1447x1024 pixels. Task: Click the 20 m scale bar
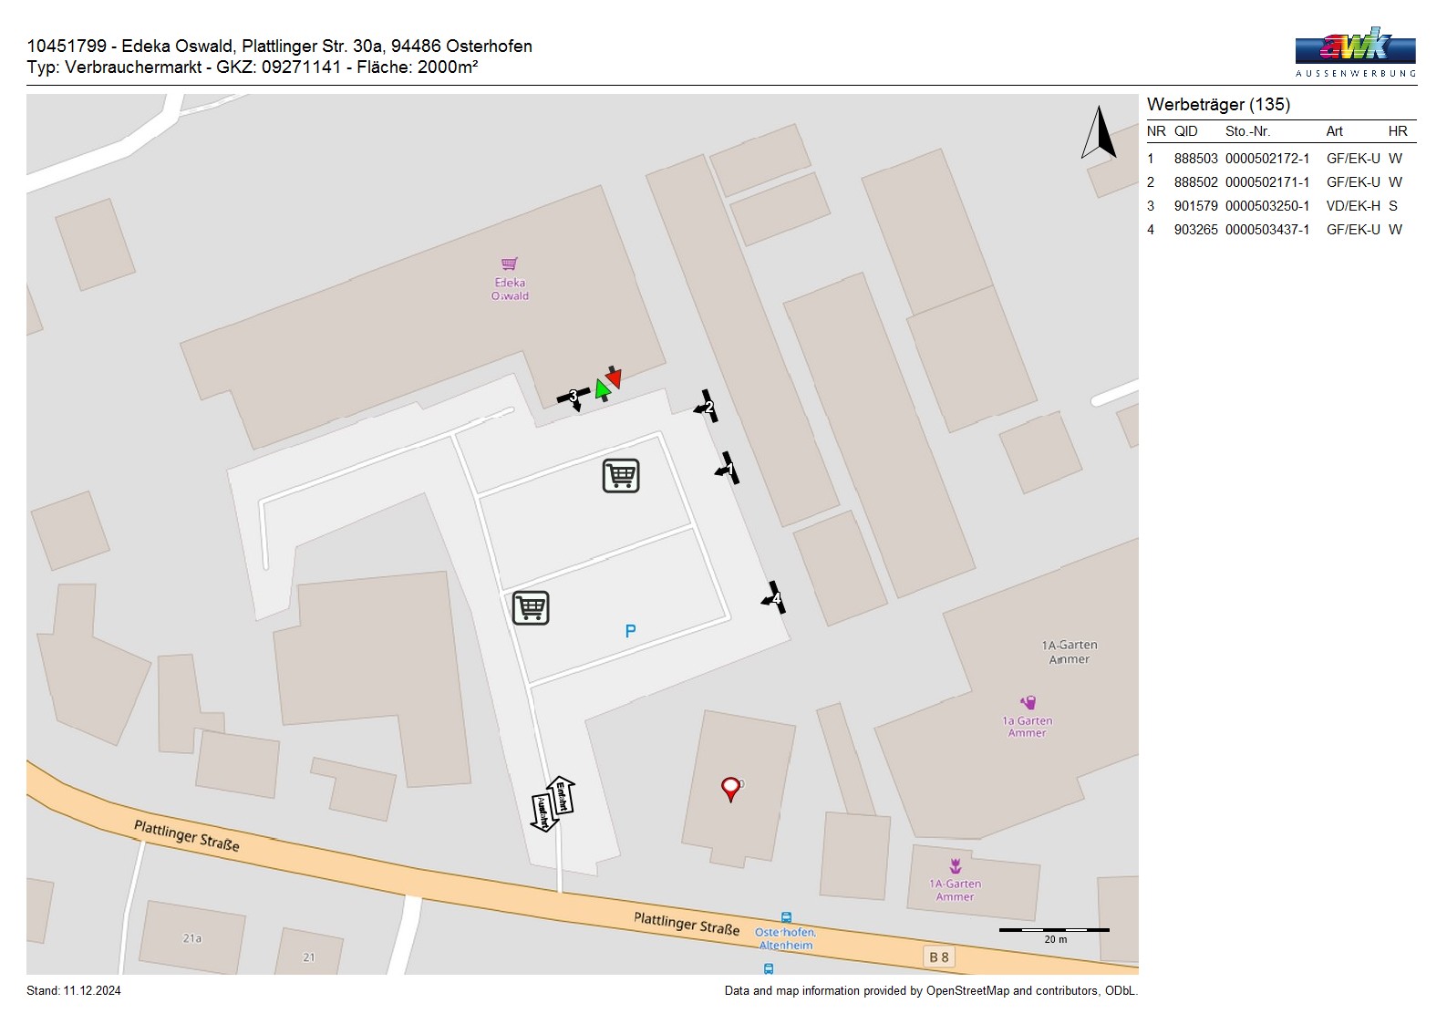point(1054,931)
